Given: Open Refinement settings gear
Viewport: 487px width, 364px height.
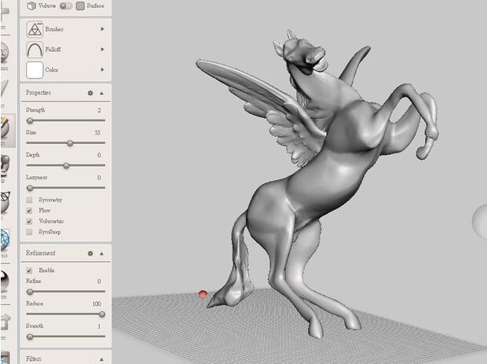Looking at the screenshot, I should 90,254.
